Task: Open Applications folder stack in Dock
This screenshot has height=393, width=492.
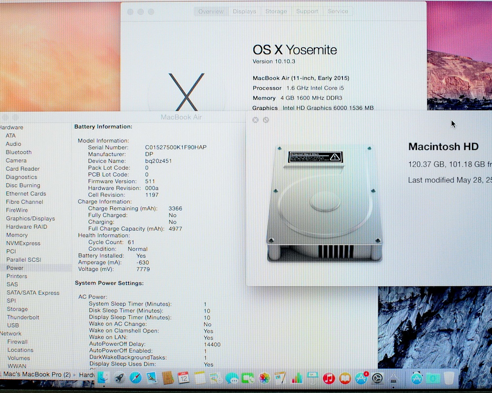Action: (417, 378)
